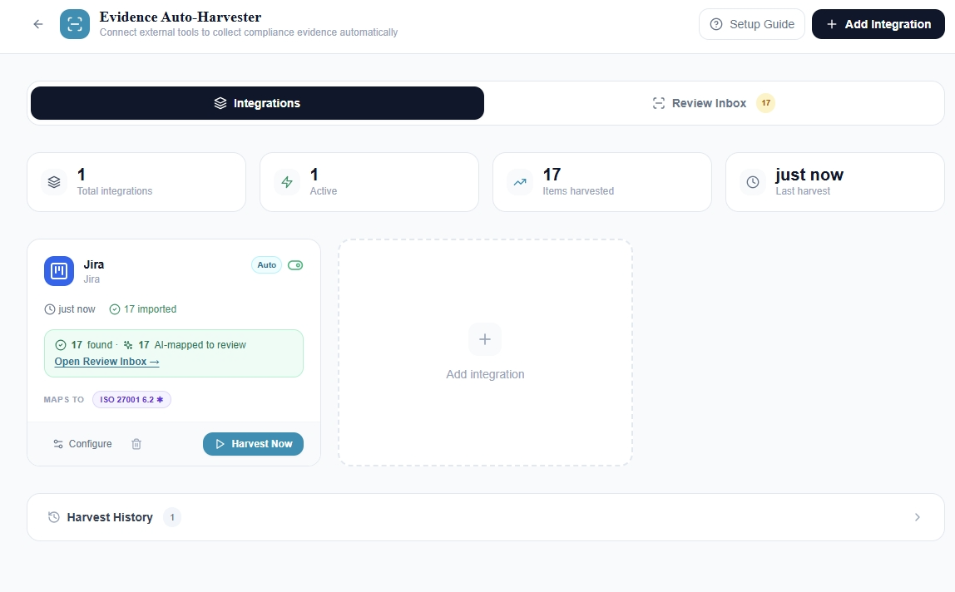
Task: Click the Add Integration button
Action: (878, 24)
